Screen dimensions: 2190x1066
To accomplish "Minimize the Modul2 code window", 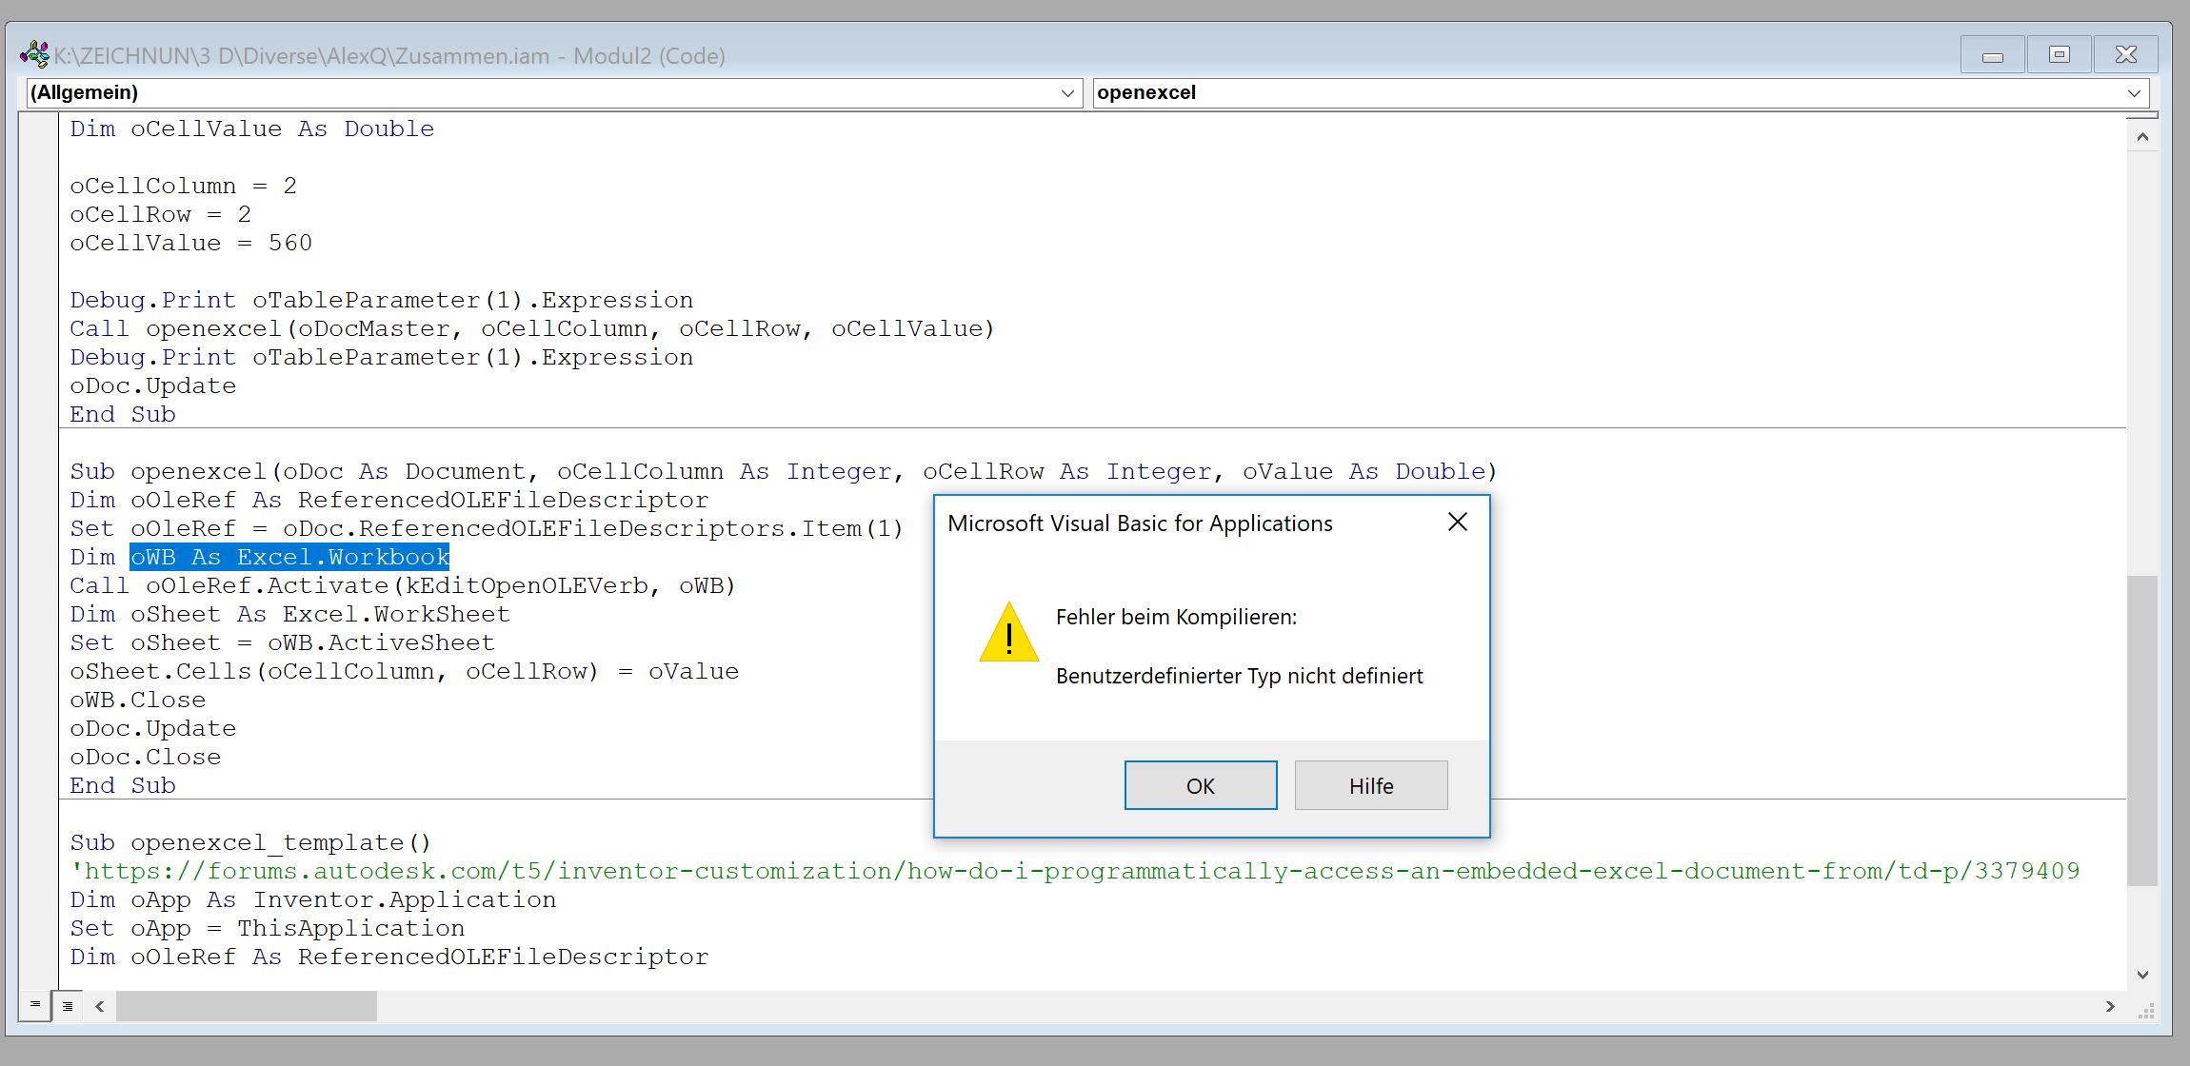I will click(1992, 55).
